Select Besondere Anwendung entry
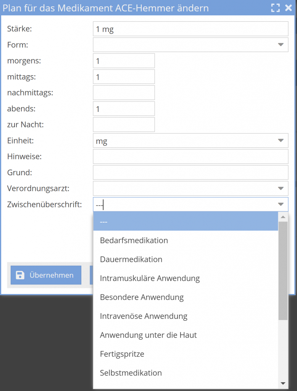Screen dimensions: 297x391 [186, 297]
